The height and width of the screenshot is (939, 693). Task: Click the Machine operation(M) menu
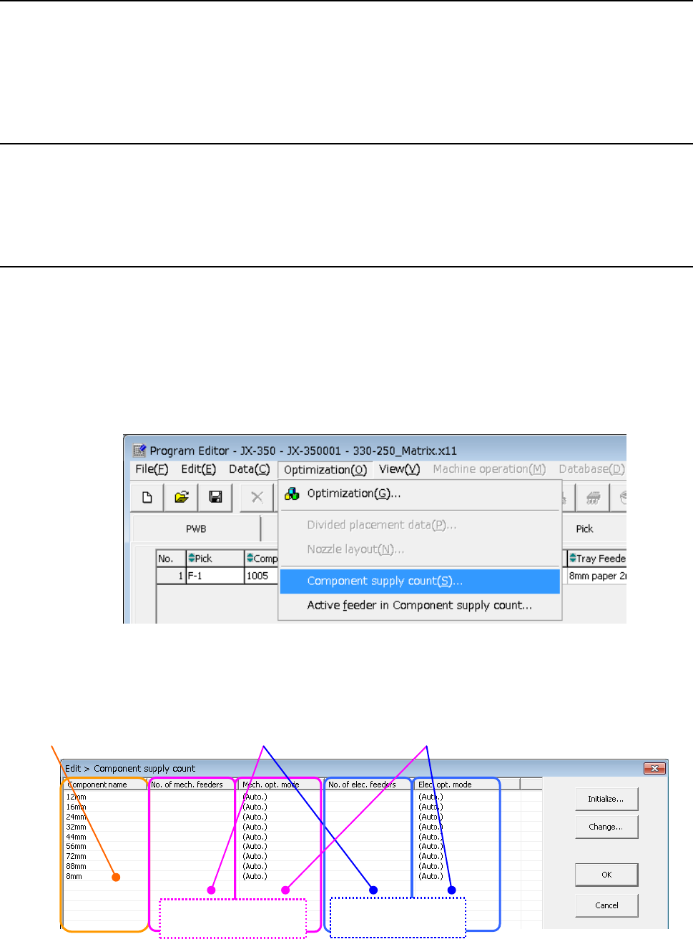[489, 469]
